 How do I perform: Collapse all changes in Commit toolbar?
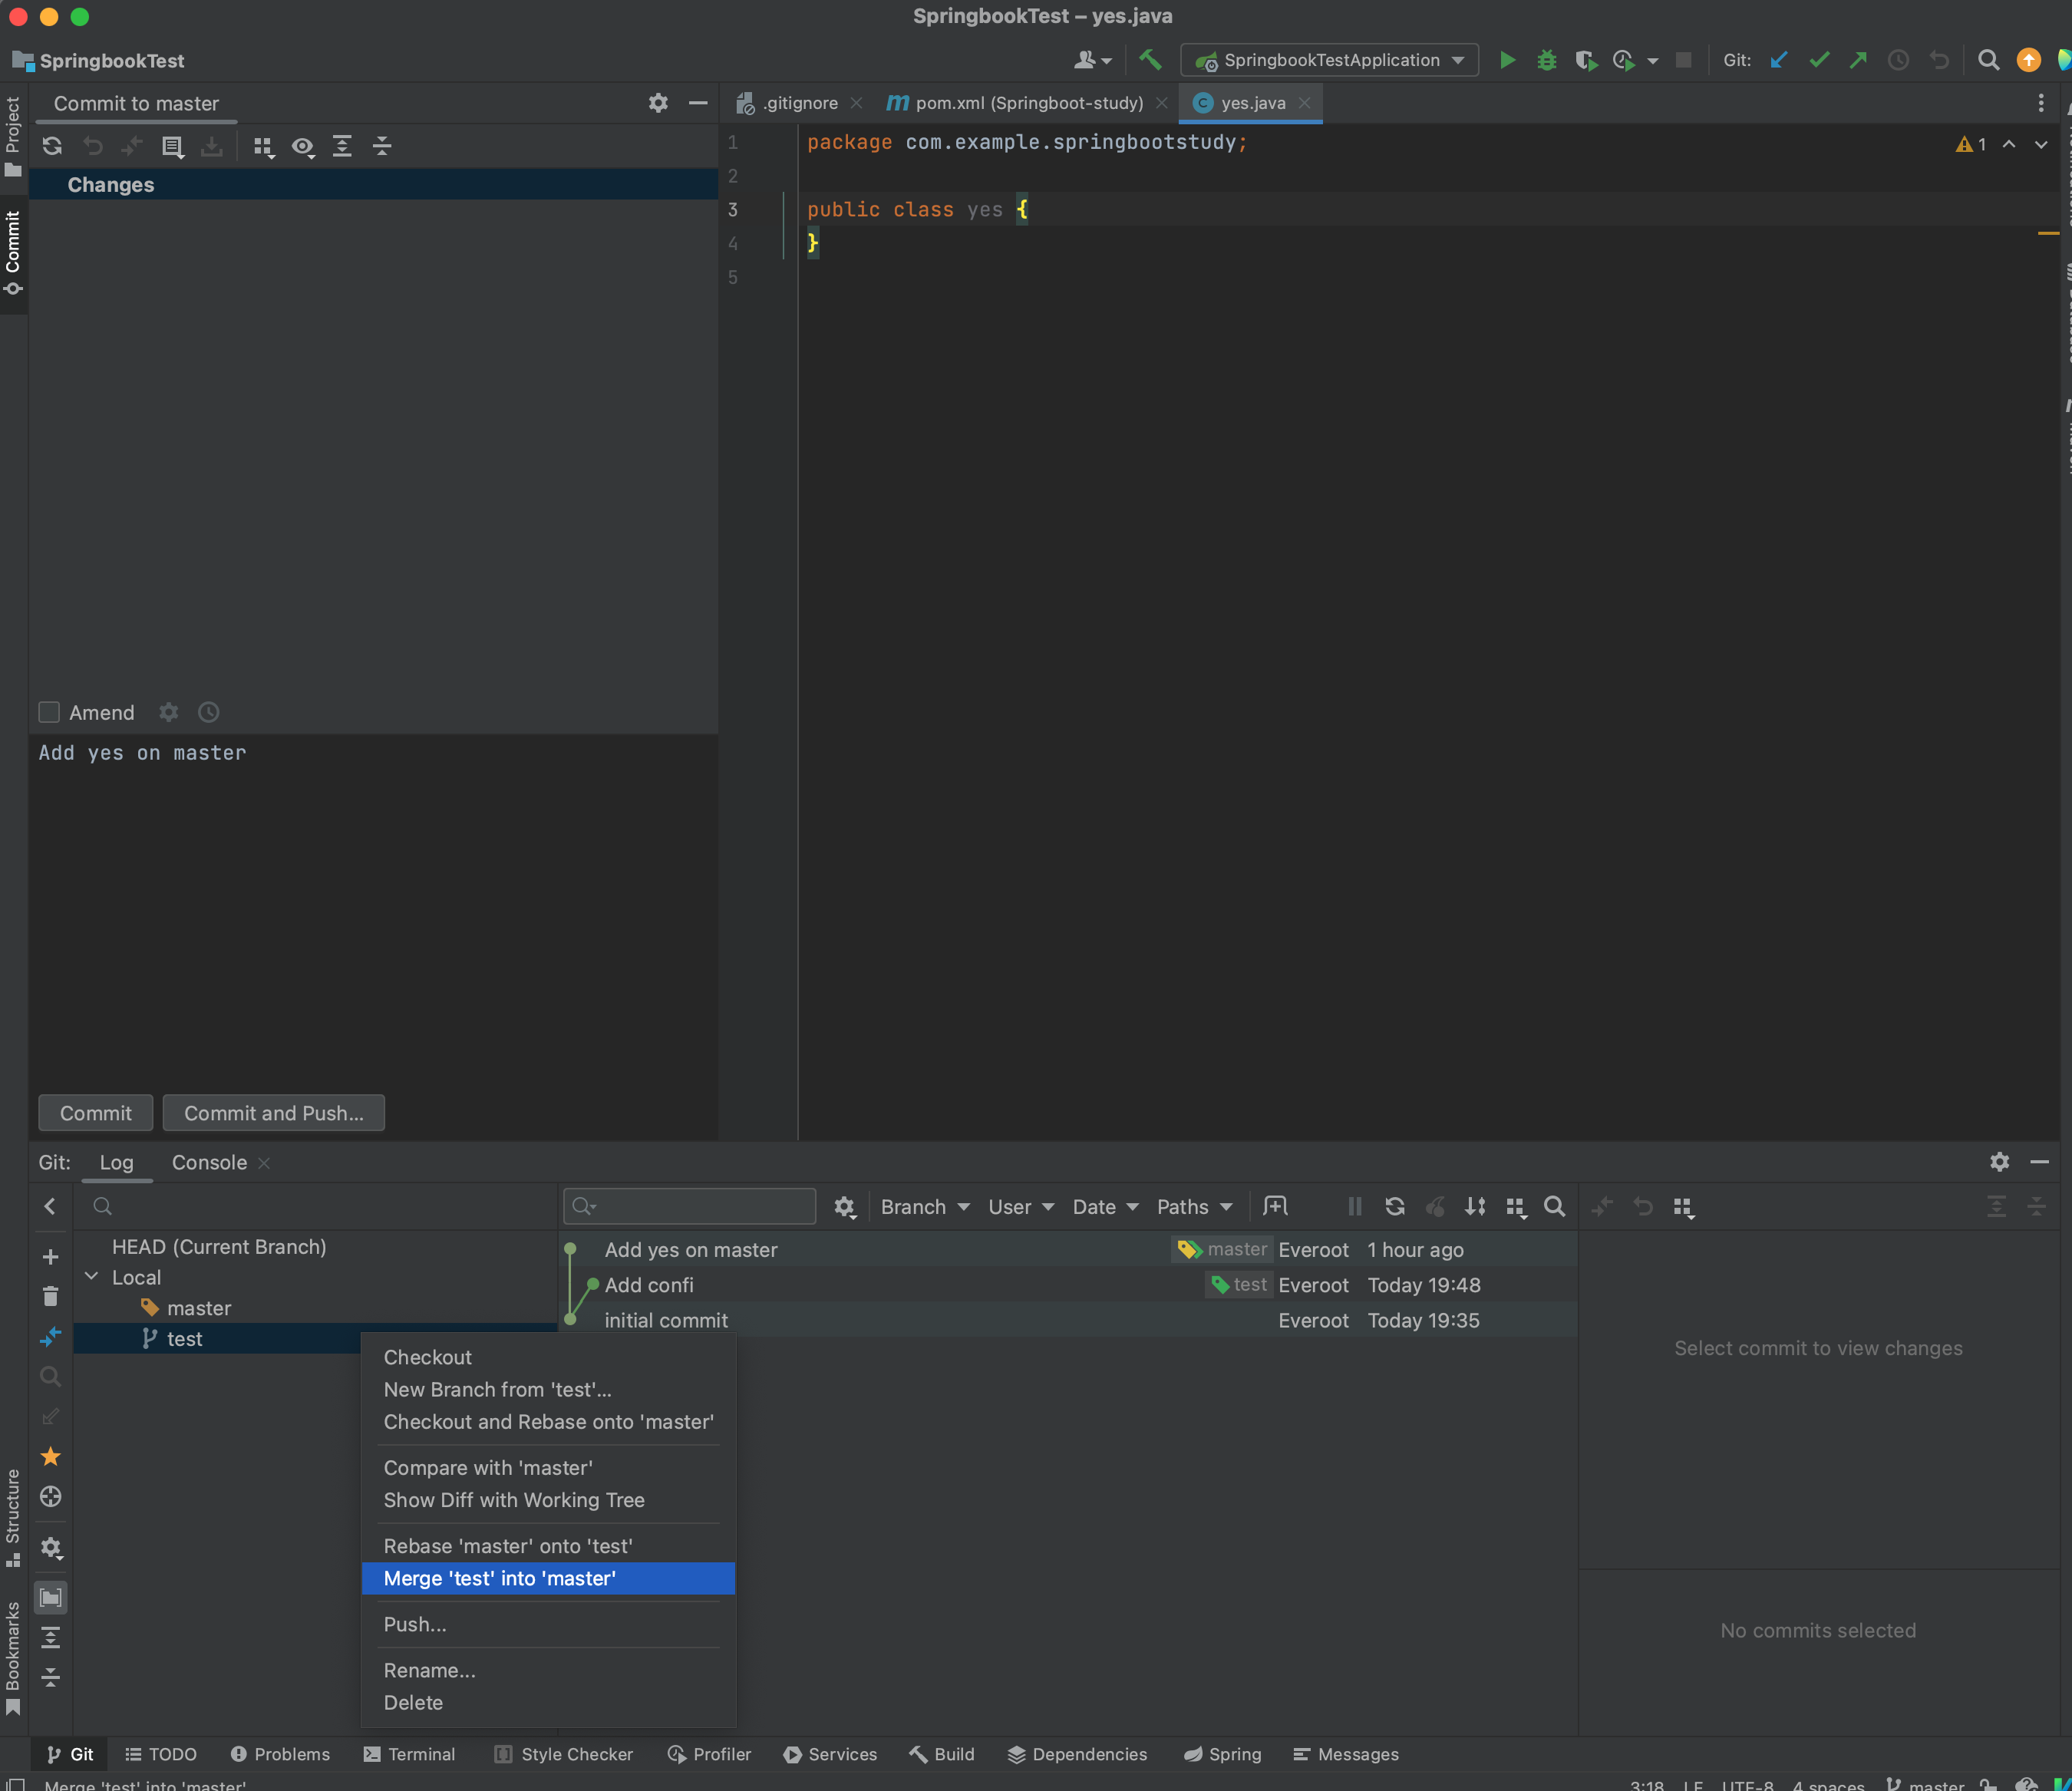(382, 146)
